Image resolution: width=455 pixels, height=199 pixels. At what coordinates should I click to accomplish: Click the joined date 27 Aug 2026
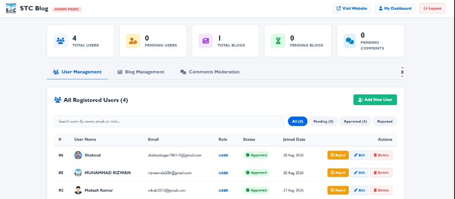point(293,191)
